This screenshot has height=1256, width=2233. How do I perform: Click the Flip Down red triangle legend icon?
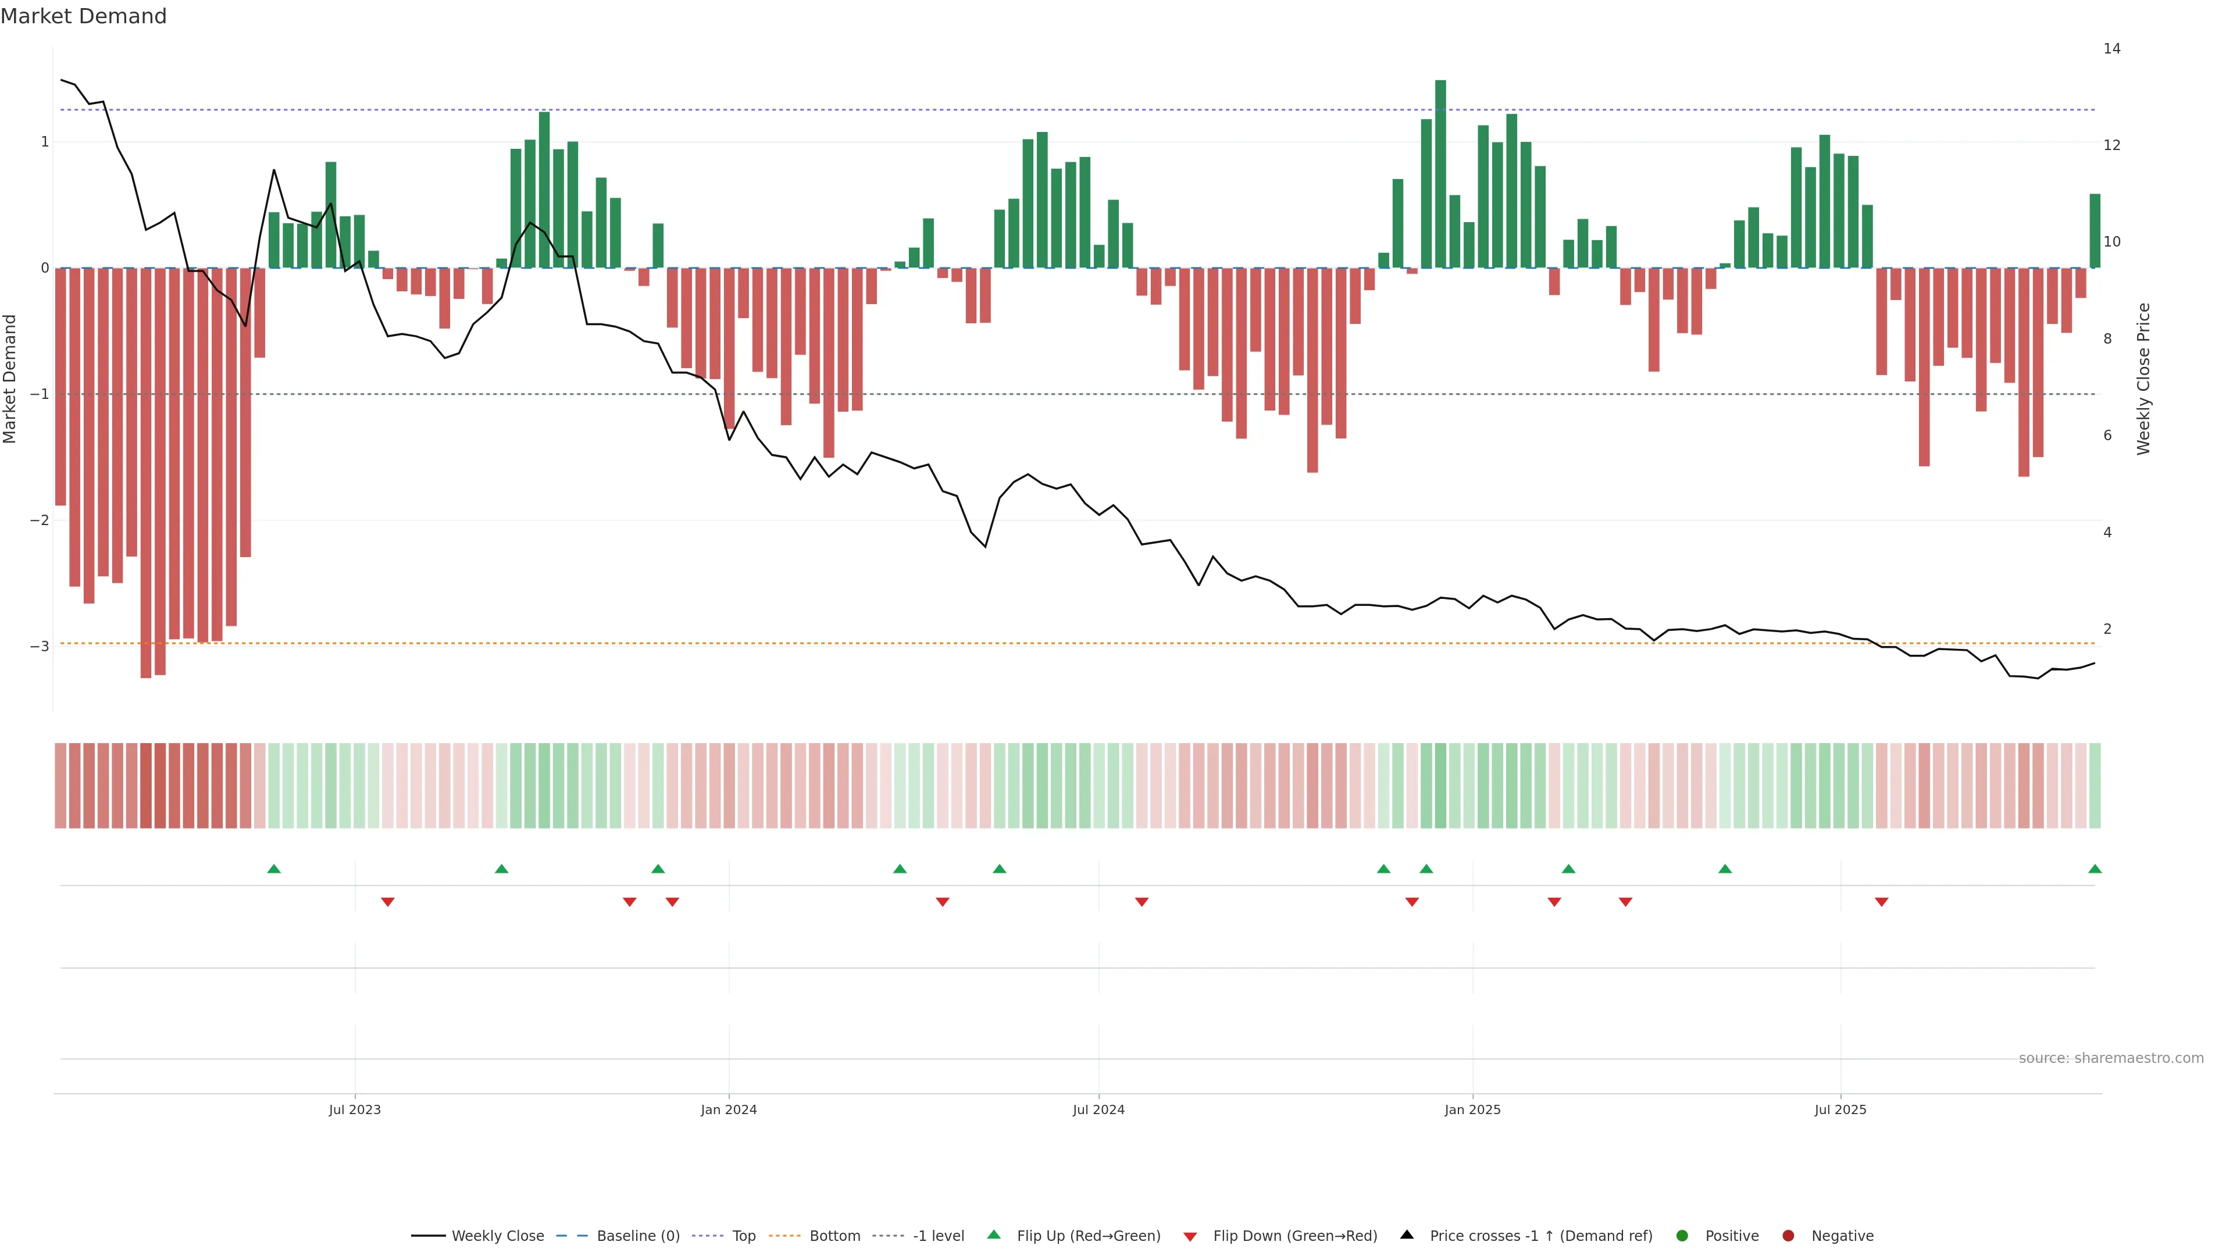click(x=1190, y=1236)
